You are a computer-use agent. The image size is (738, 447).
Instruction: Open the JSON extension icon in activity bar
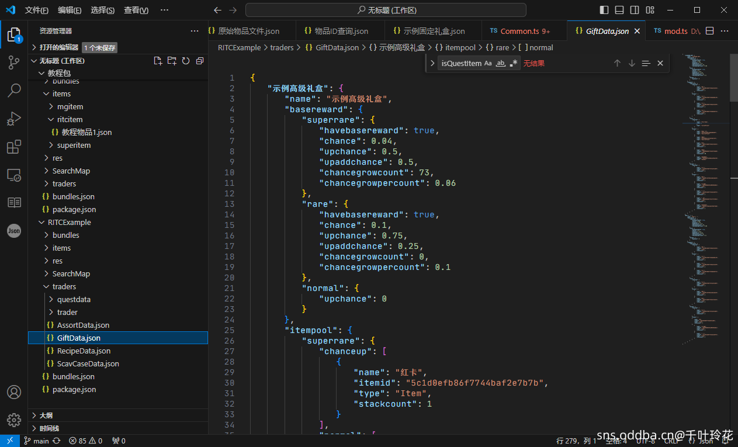(x=14, y=231)
